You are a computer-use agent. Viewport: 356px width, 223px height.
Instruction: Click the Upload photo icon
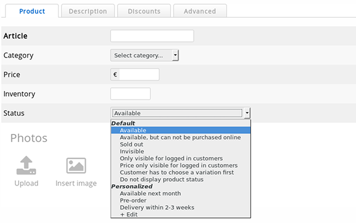click(26, 166)
